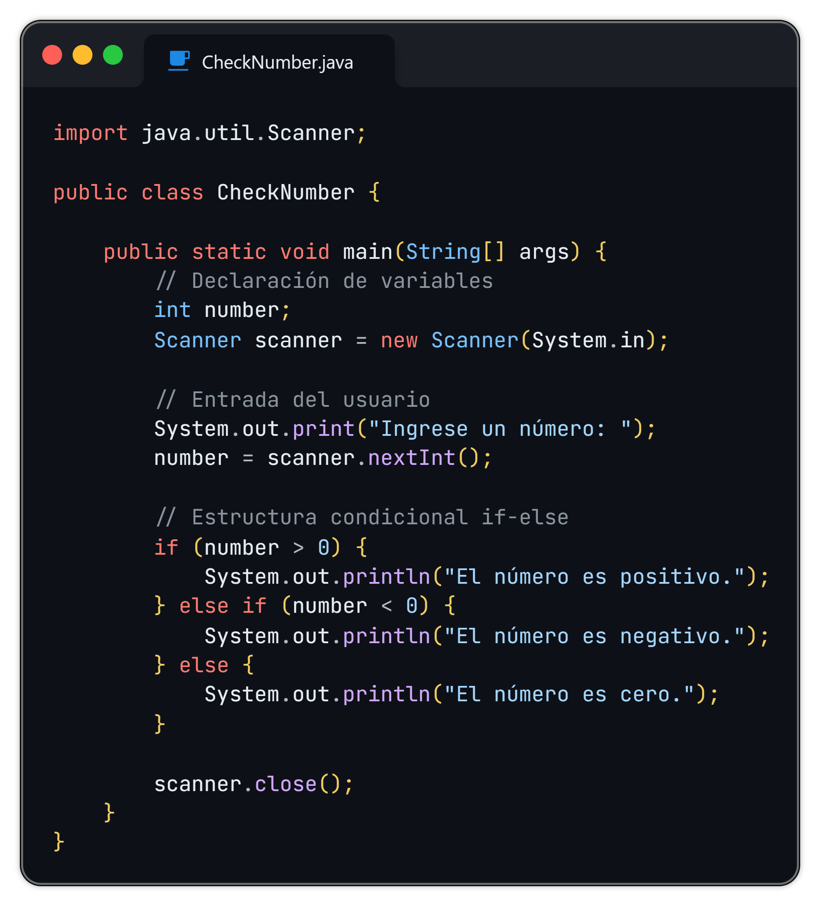Click the main method name
The width and height of the screenshot is (820, 906).
click(x=368, y=252)
